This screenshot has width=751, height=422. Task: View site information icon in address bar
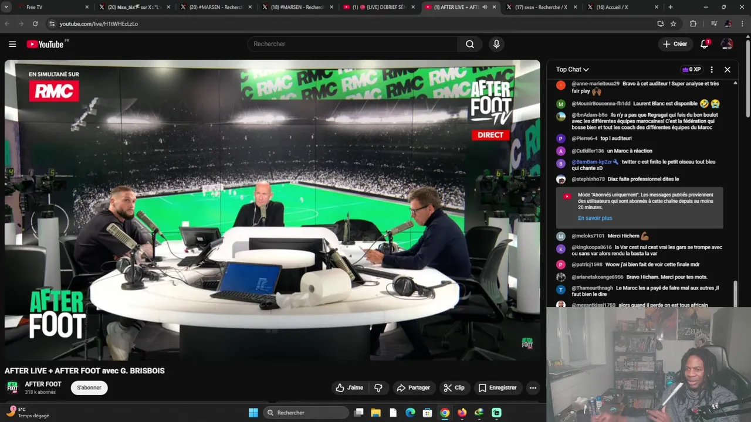click(x=52, y=23)
